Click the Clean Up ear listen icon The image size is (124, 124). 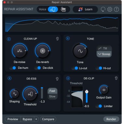[57, 39]
